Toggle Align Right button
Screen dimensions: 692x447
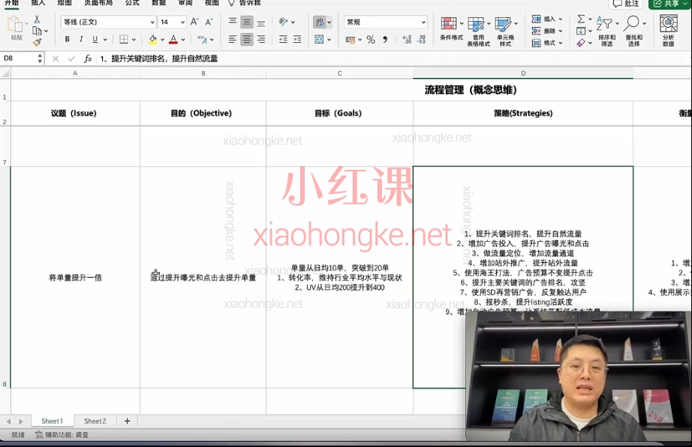[x=261, y=39]
